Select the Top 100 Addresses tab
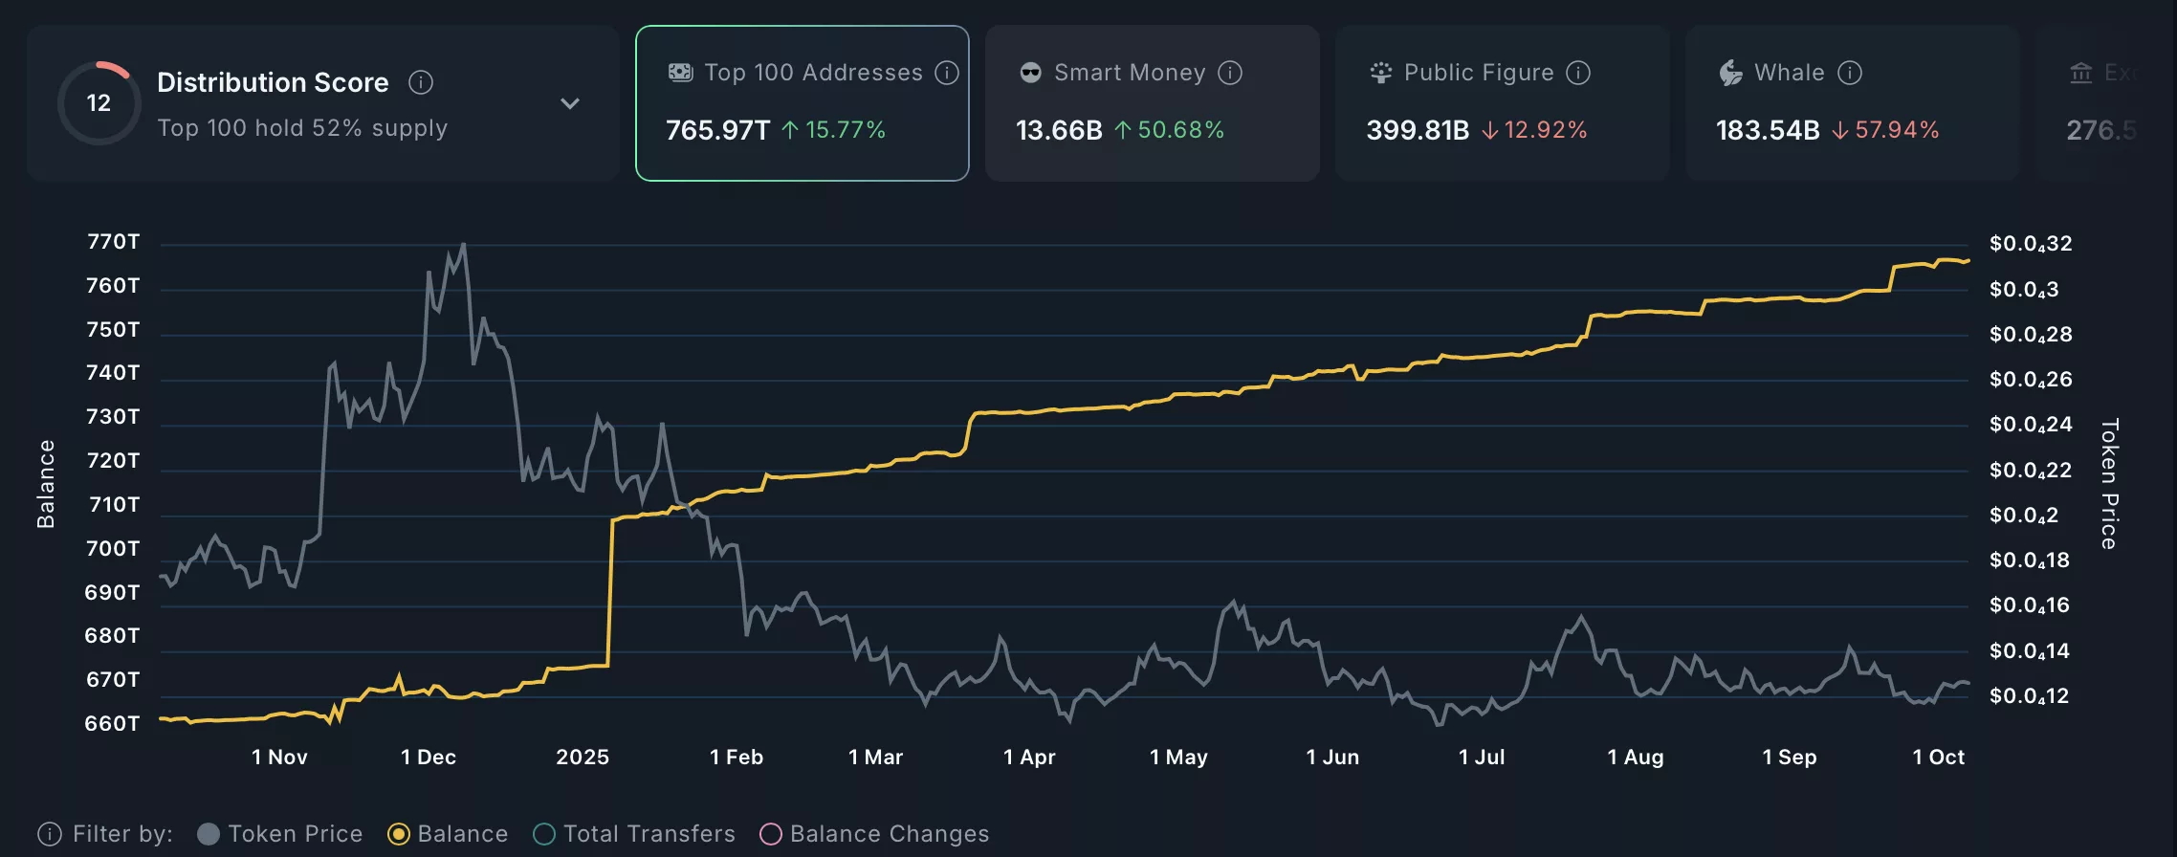The height and width of the screenshot is (857, 2177). [x=802, y=103]
